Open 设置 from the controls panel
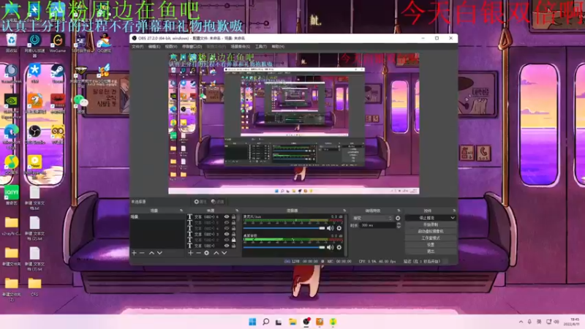Image resolution: width=585 pixels, height=329 pixels. coord(431,245)
